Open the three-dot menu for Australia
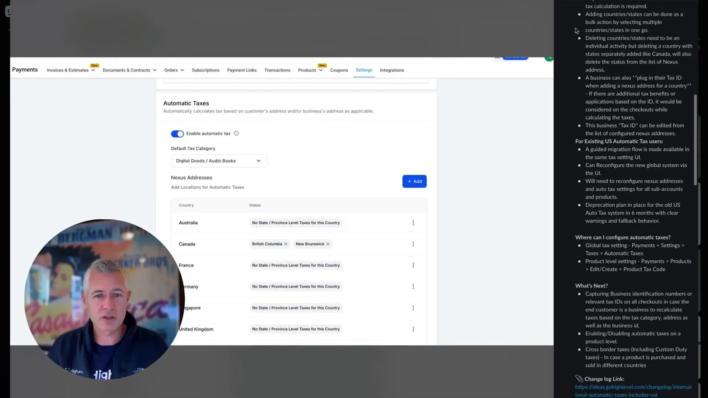The width and height of the screenshot is (708, 398). coord(413,223)
